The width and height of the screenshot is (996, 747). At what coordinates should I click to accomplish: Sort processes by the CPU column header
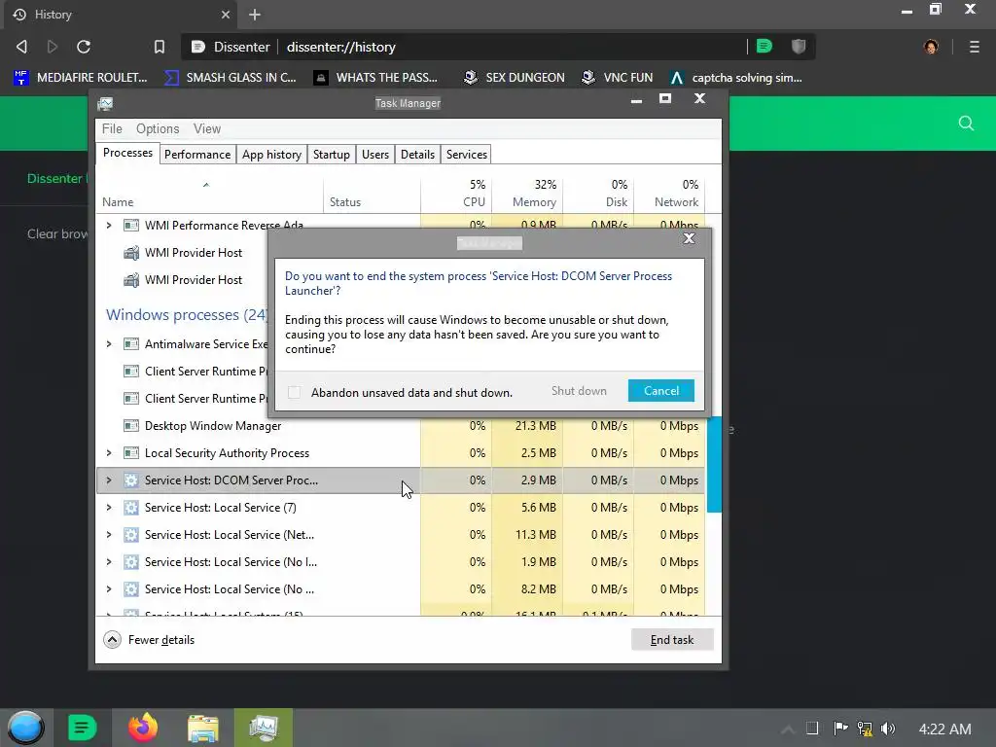point(456,194)
